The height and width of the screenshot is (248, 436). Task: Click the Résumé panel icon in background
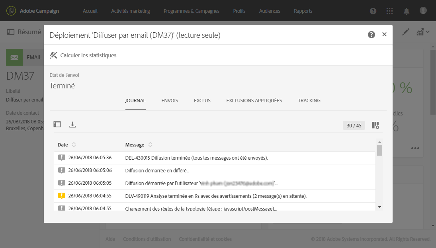pyautogui.click(x=11, y=32)
